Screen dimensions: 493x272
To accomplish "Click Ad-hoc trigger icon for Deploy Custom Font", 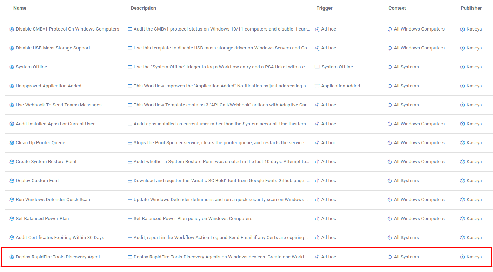I will 317,181.
